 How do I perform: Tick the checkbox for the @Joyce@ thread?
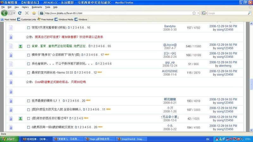coord(28,46)
